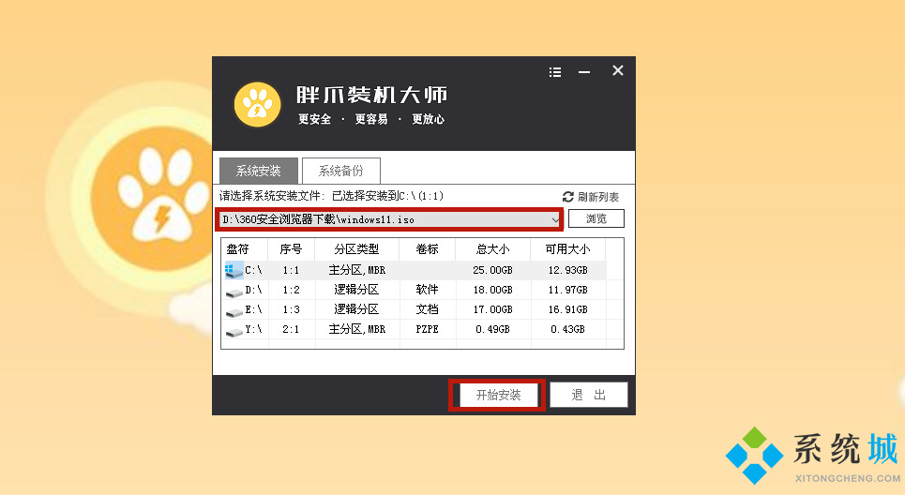
Task: Click 逻辑分区 in the D:\ row
Action: (x=356, y=290)
